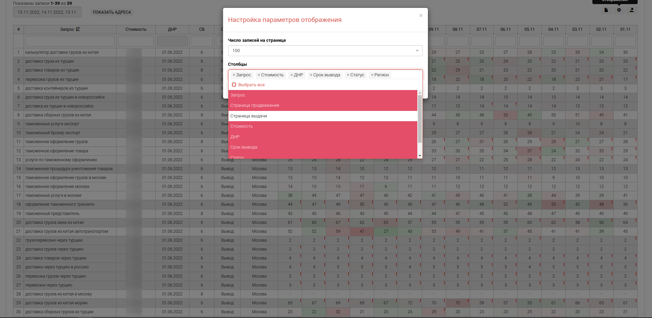Open the date range field 15.11.2022

click(47, 12)
